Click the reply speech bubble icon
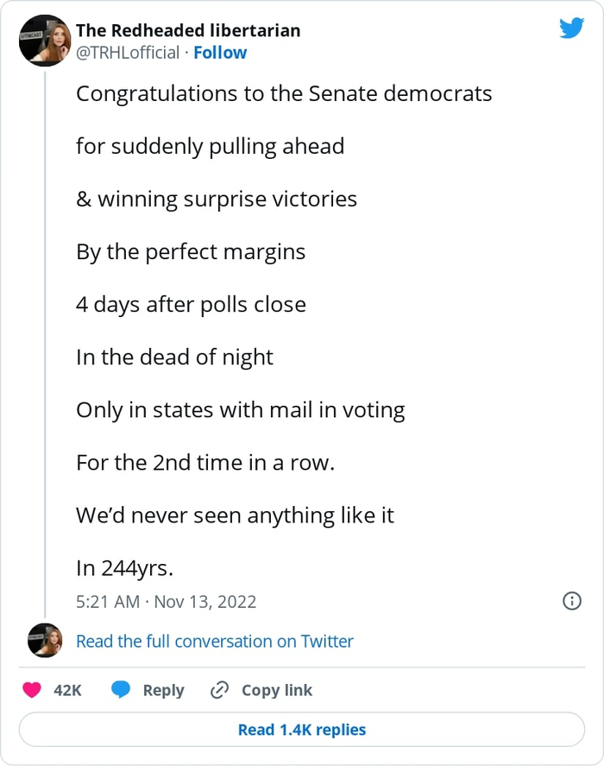Image resolution: width=604 pixels, height=766 pixels. tap(121, 690)
